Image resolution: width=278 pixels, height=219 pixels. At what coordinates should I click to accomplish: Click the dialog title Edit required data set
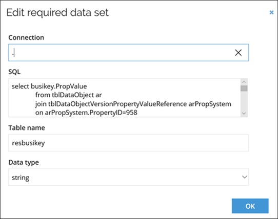point(57,13)
